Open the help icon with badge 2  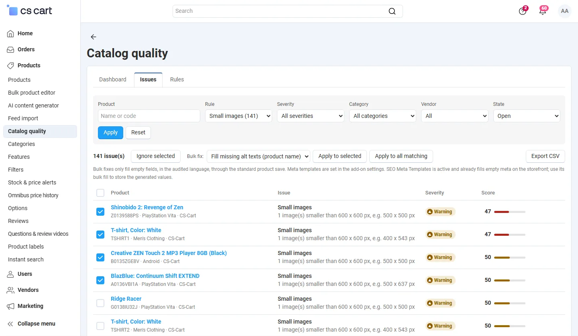click(x=523, y=11)
